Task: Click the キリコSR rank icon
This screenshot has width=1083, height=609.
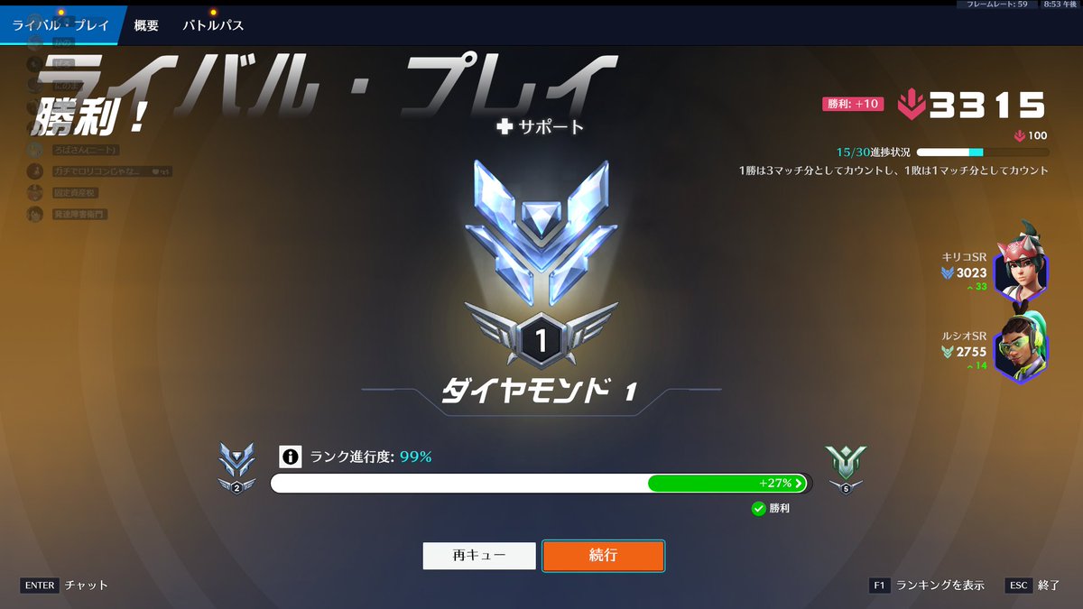Action: coord(947,273)
